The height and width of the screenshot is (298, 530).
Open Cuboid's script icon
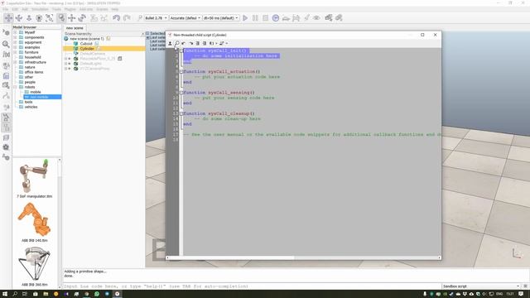coord(97,44)
